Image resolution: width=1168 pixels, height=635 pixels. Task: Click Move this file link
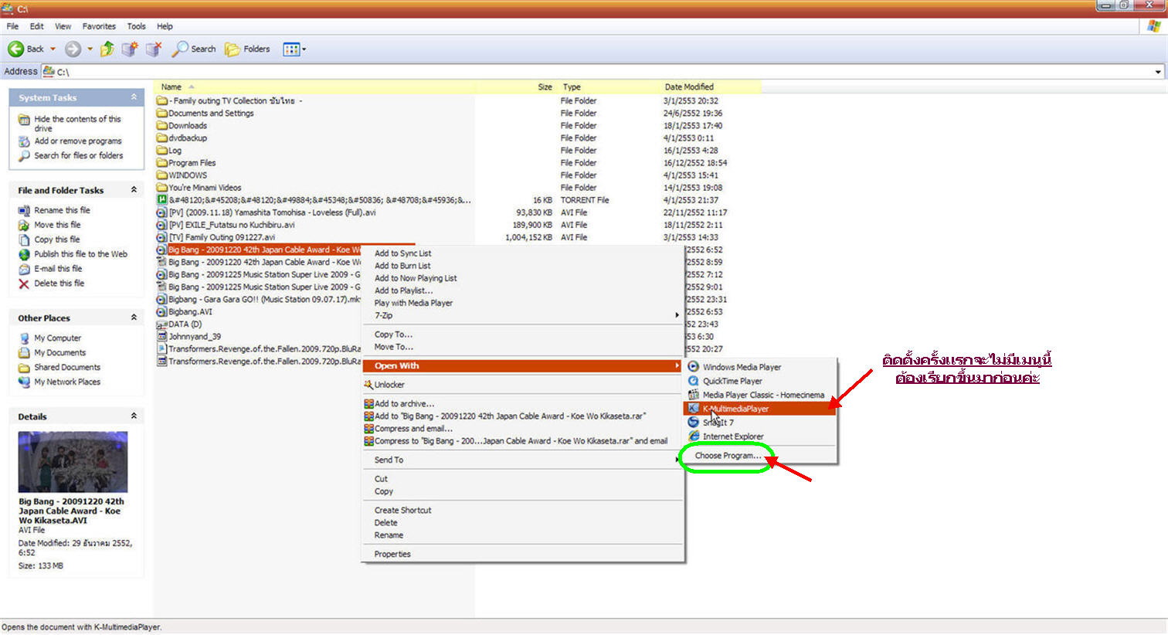[57, 225]
